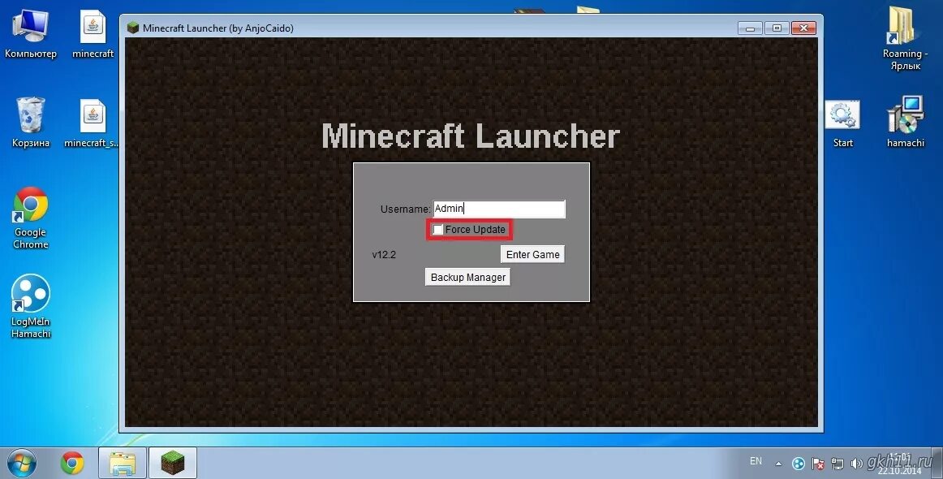943x479 pixels.
Task: Select the hamachi installer desktop icon
Action: click(905, 122)
